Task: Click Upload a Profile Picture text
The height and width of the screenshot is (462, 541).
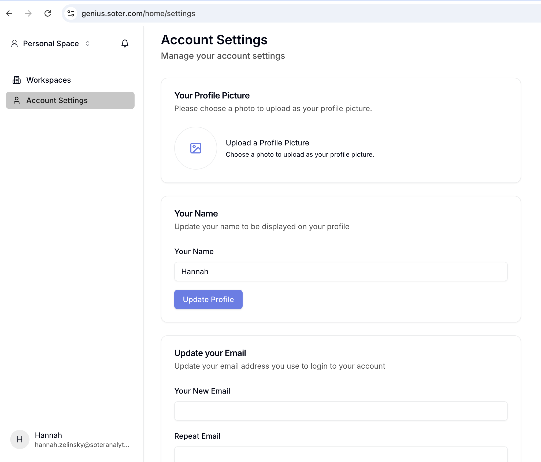Action: (268, 143)
